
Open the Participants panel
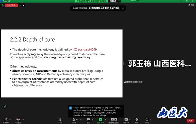74,120
